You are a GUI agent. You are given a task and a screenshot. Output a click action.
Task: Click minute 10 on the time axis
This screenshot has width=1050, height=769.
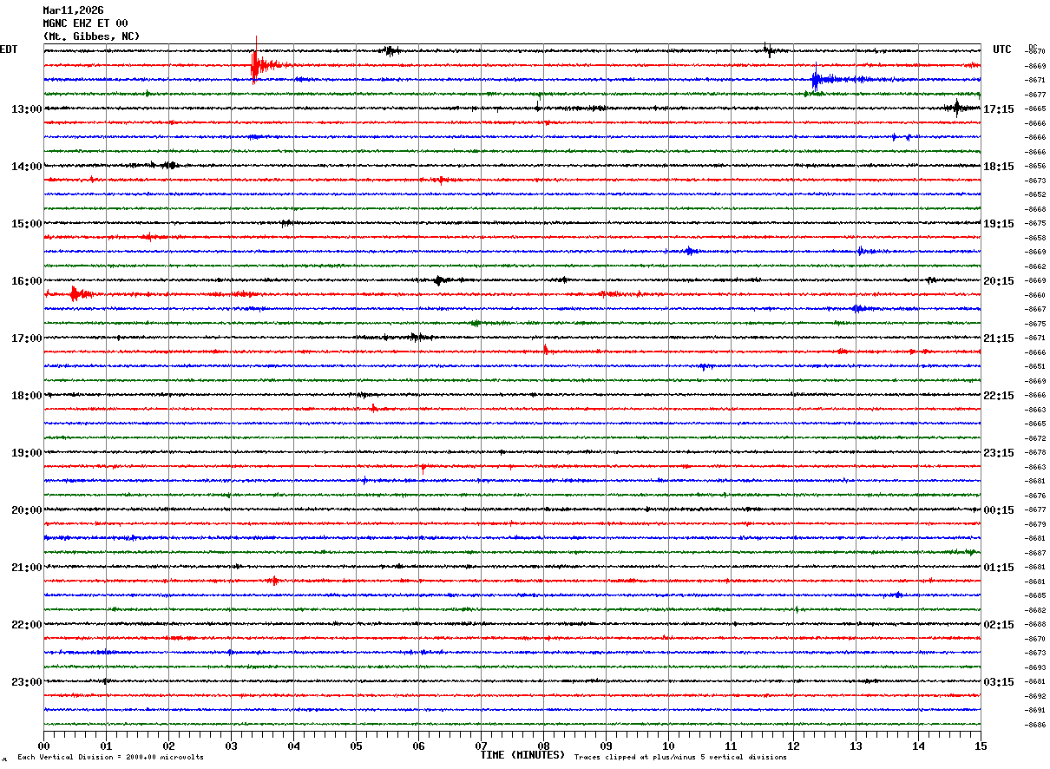(x=668, y=746)
